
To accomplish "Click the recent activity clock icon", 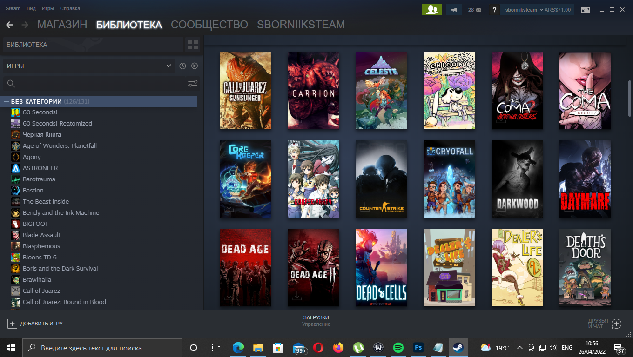I will click(x=182, y=66).
